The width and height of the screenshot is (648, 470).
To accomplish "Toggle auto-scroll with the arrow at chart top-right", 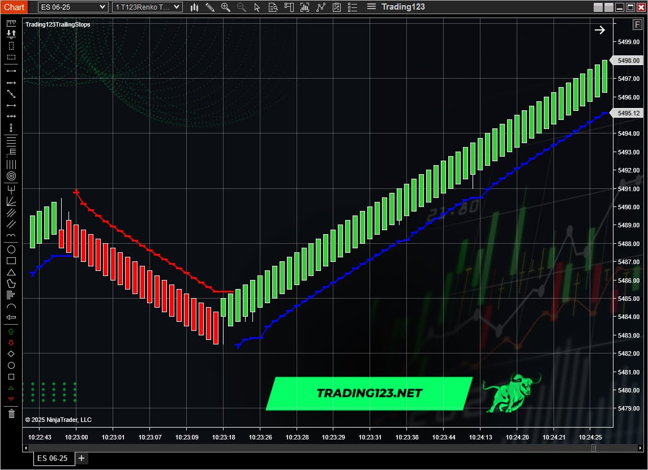I will [x=600, y=30].
